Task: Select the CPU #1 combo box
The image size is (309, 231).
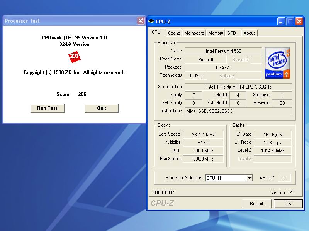Action: tap(229, 178)
